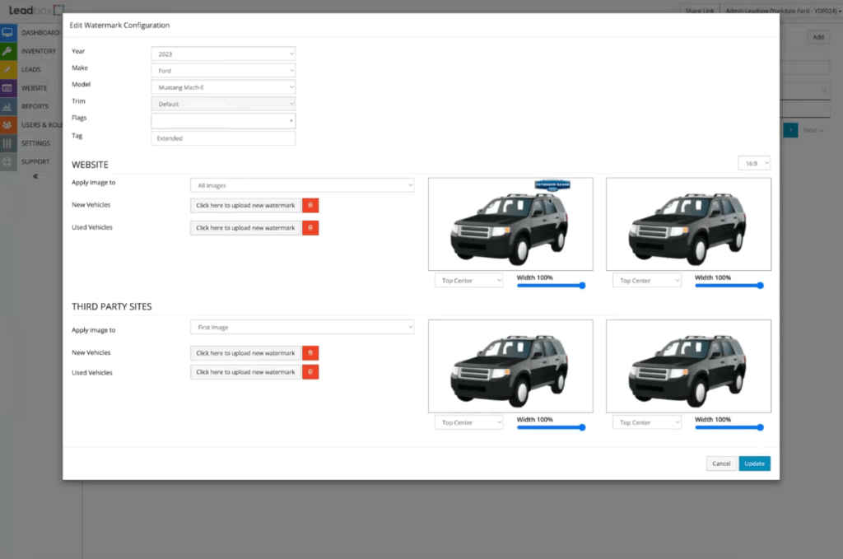Viewport: 843px width, 559px height.
Task: Open the Flags dropdown
Action: [223, 120]
